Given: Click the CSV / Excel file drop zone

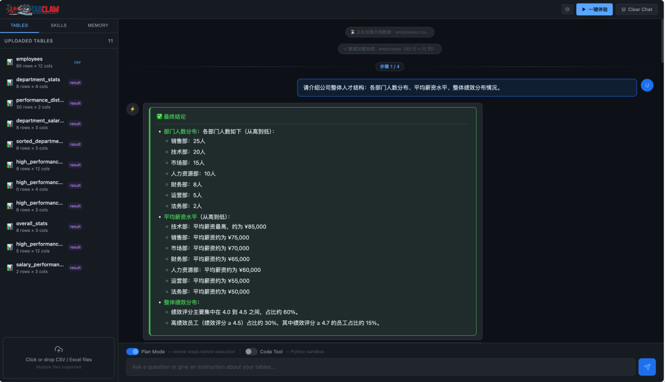Looking at the screenshot, I should (x=59, y=357).
